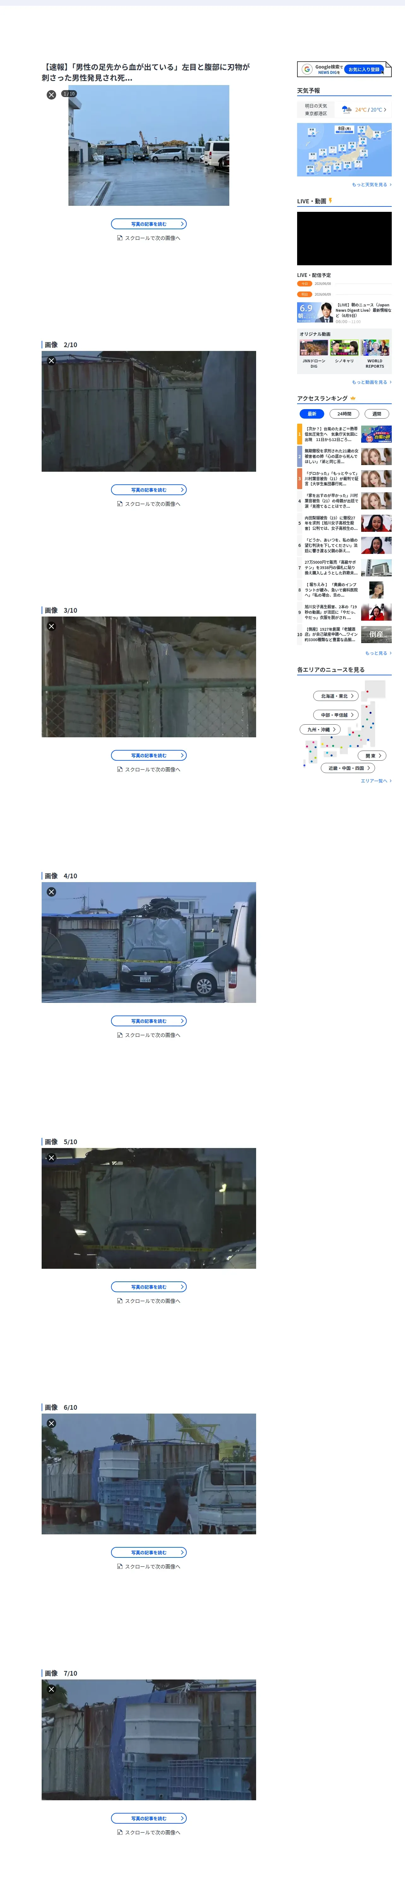405x1897 pixels.
Task: Close image 6/10 with its X icon
Action: pyautogui.click(x=51, y=1423)
